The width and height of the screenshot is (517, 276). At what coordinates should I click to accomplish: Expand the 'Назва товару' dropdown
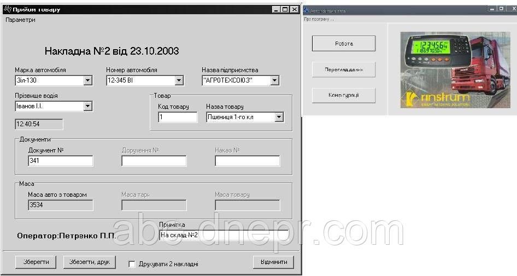click(x=279, y=117)
